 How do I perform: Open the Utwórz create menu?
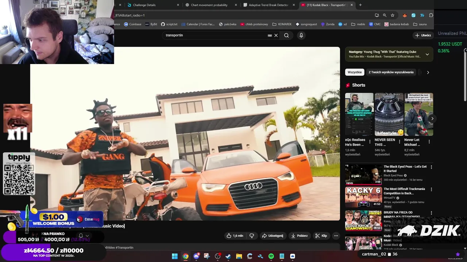tap(423, 35)
